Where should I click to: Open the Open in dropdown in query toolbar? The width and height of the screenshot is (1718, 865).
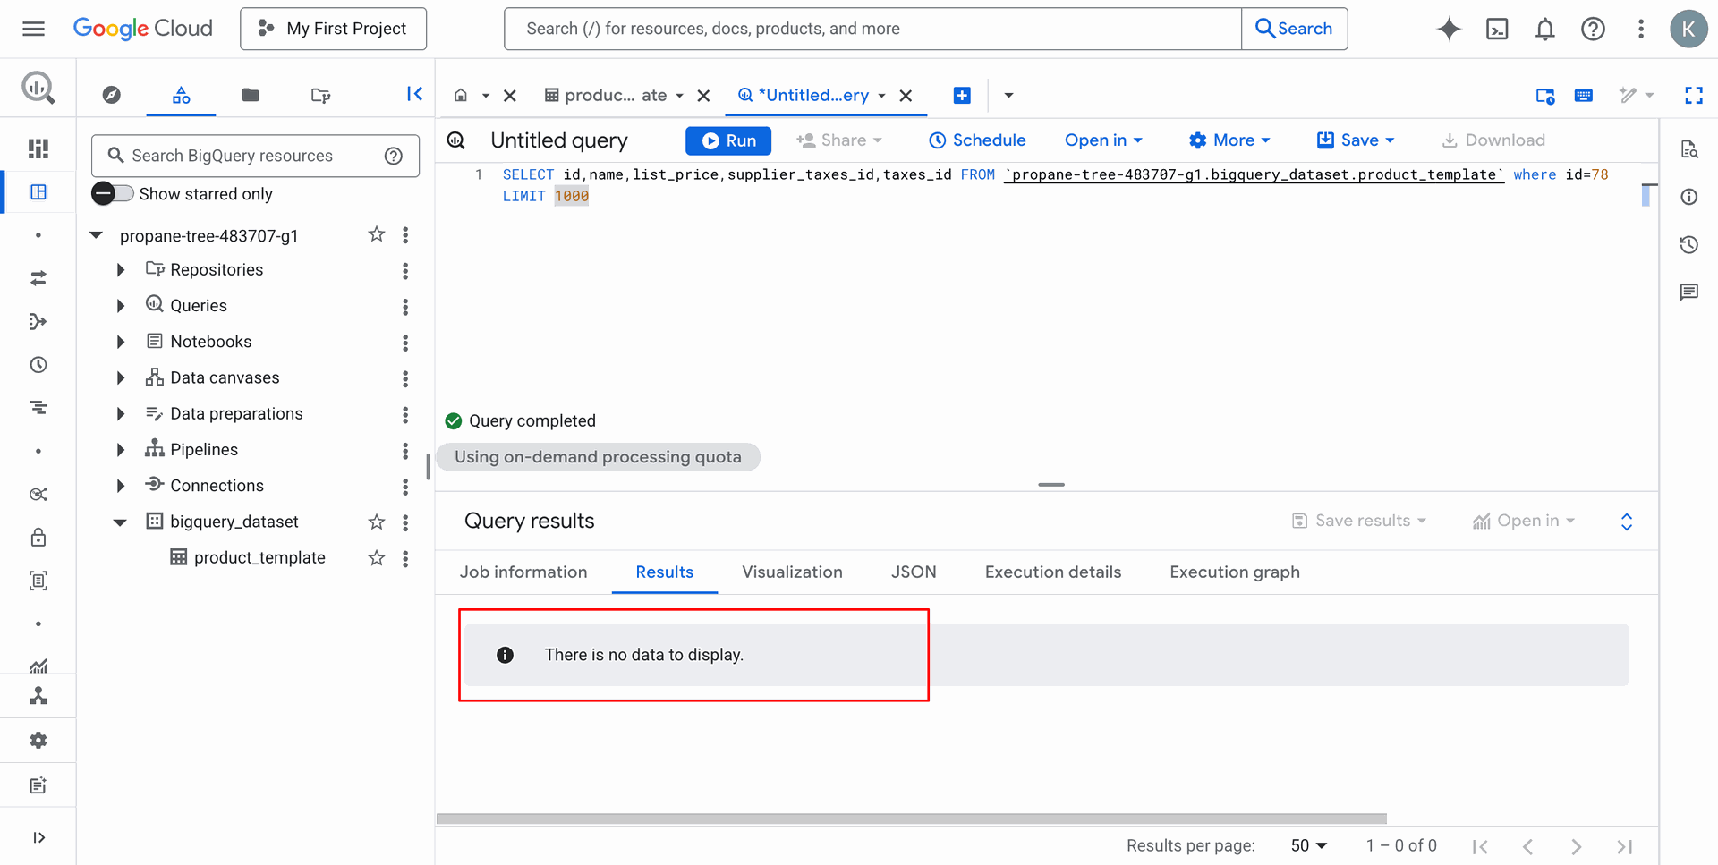(x=1103, y=140)
